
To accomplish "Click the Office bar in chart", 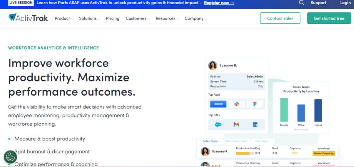I will 301,113.
